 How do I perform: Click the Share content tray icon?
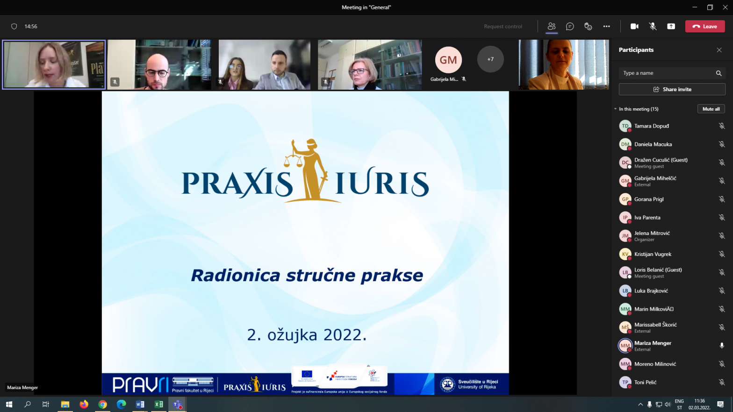tap(671, 26)
